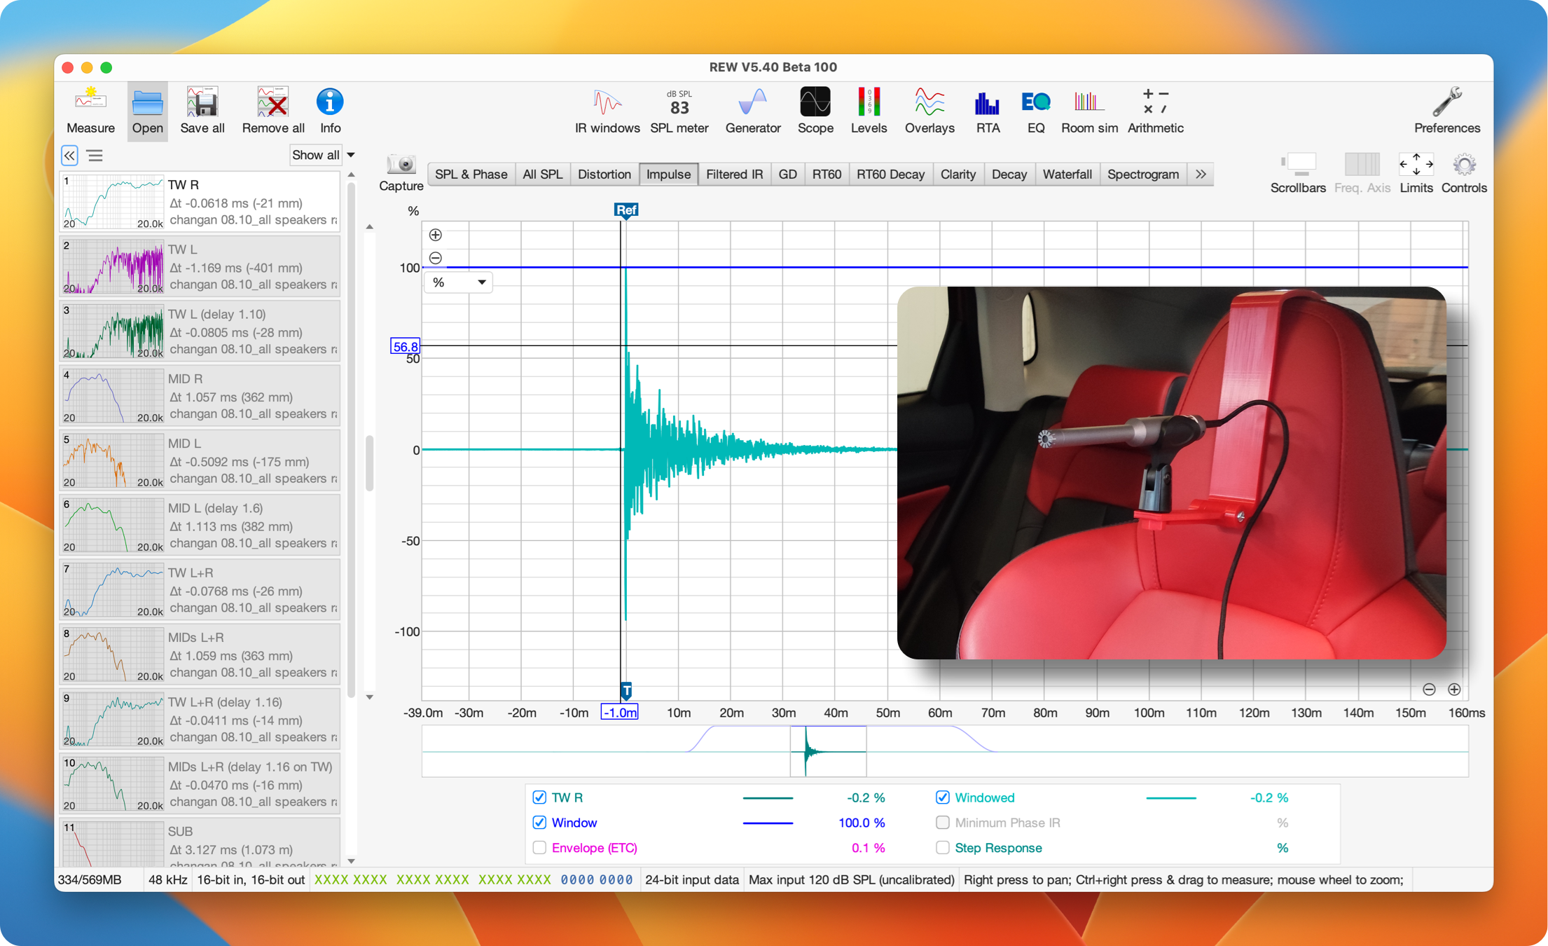Uncheck the Window trace checkbox
The image size is (1548, 946).
click(539, 823)
